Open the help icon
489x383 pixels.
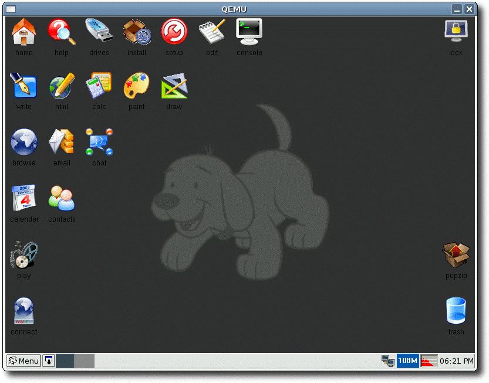[62, 32]
